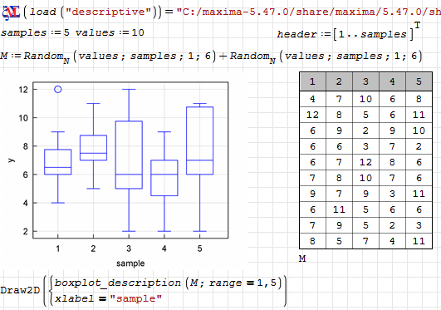Viewport: 441px width, 310px height.
Task: Click the 'sample' x-axis label on plot
Action: [130, 263]
